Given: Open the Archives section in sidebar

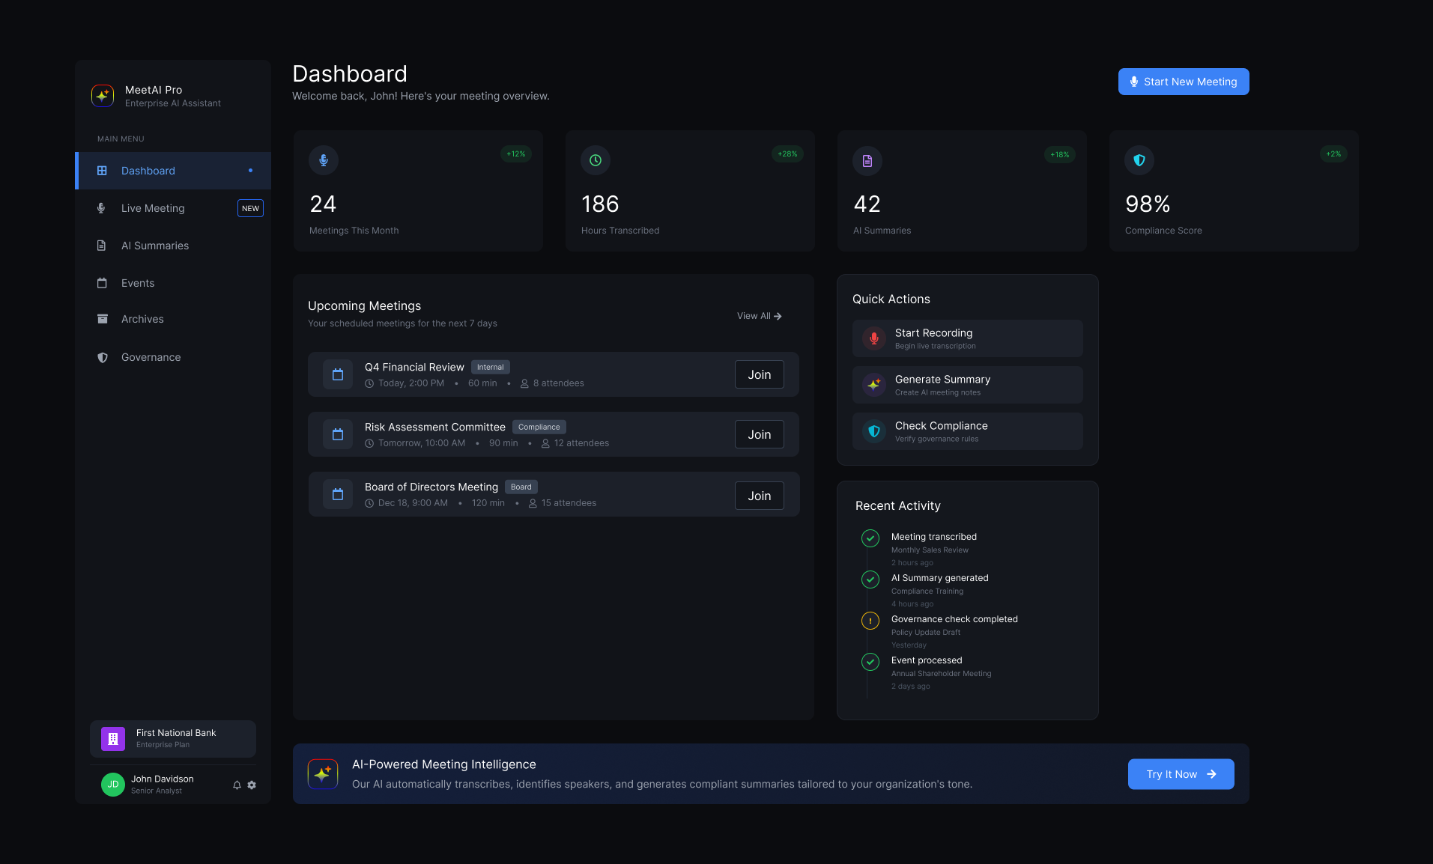Looking at the screenshot, I should (x=142, y=319).
